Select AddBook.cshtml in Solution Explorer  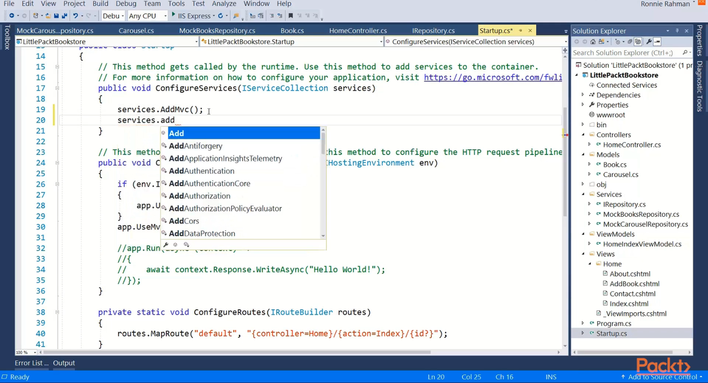click(634, 284)
